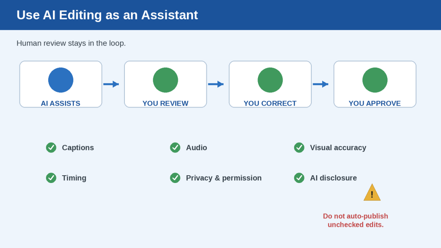
Task: Click the green checkmark beside Timing
Action: 51,178
